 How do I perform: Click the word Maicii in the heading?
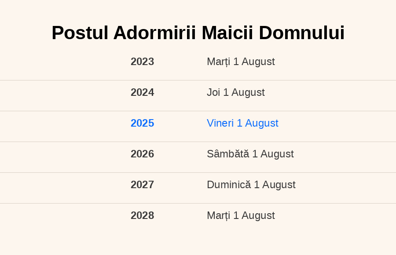(227, 33)
